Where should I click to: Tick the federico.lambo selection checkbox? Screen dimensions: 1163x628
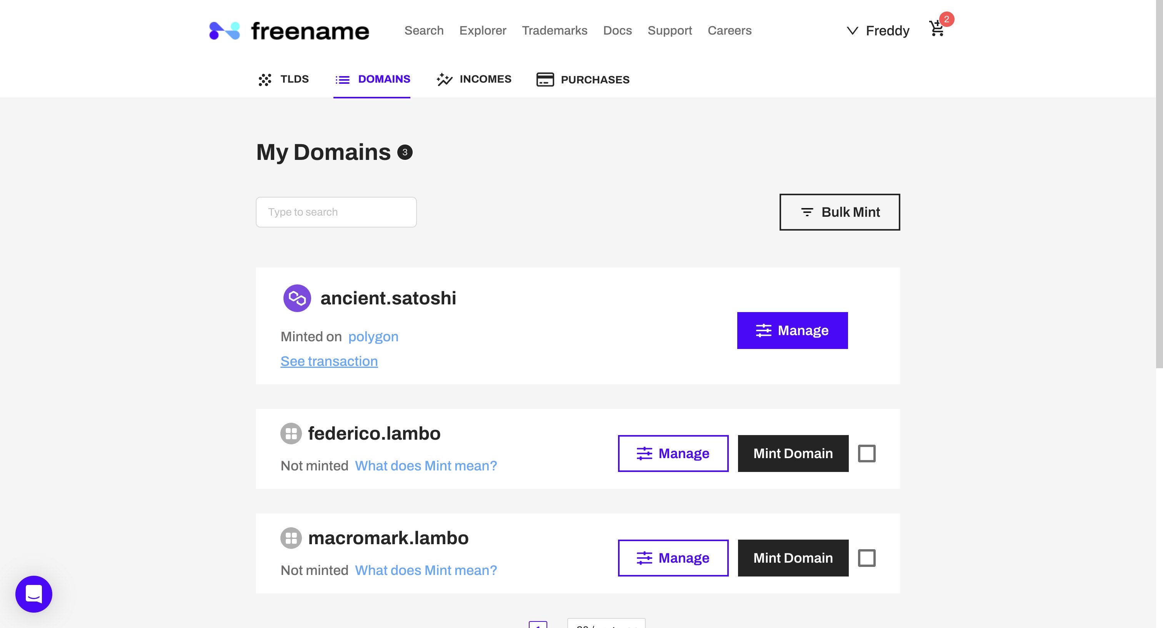click(x=866, y=454)
